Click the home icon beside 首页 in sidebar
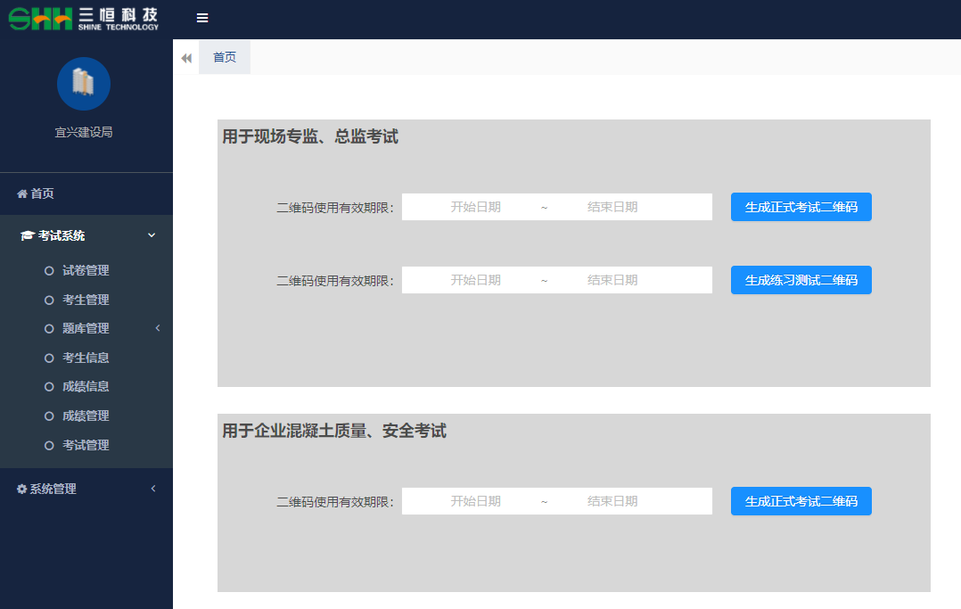The width and height of the screenshot is (961, 609). tap(22, 193)
